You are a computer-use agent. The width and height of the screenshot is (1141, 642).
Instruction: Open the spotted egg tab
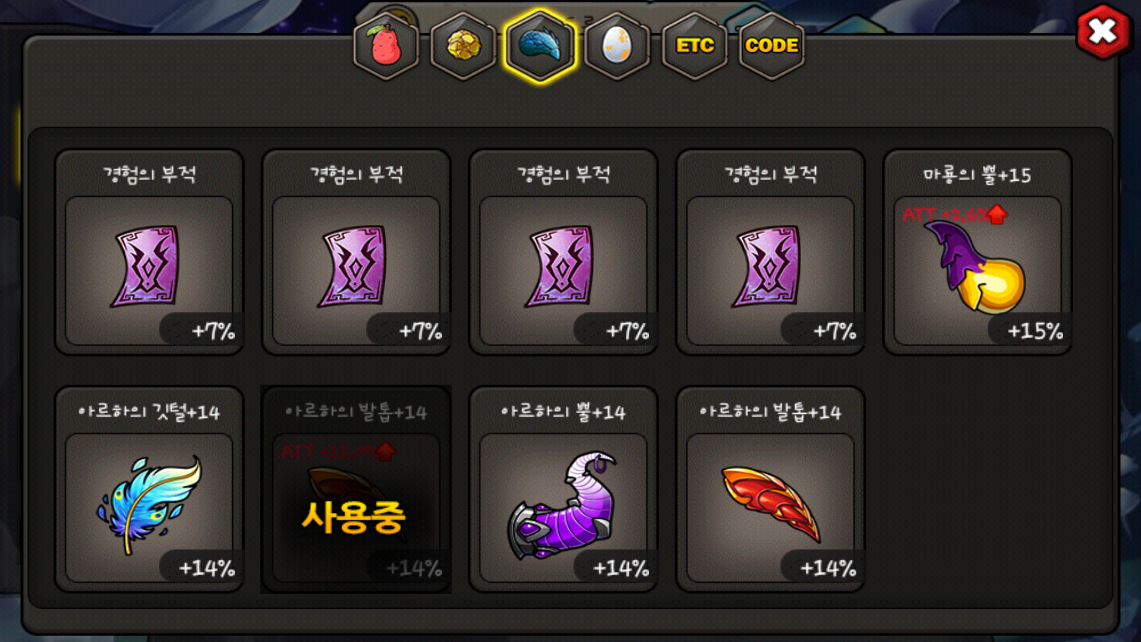click(x=617, y=46)
